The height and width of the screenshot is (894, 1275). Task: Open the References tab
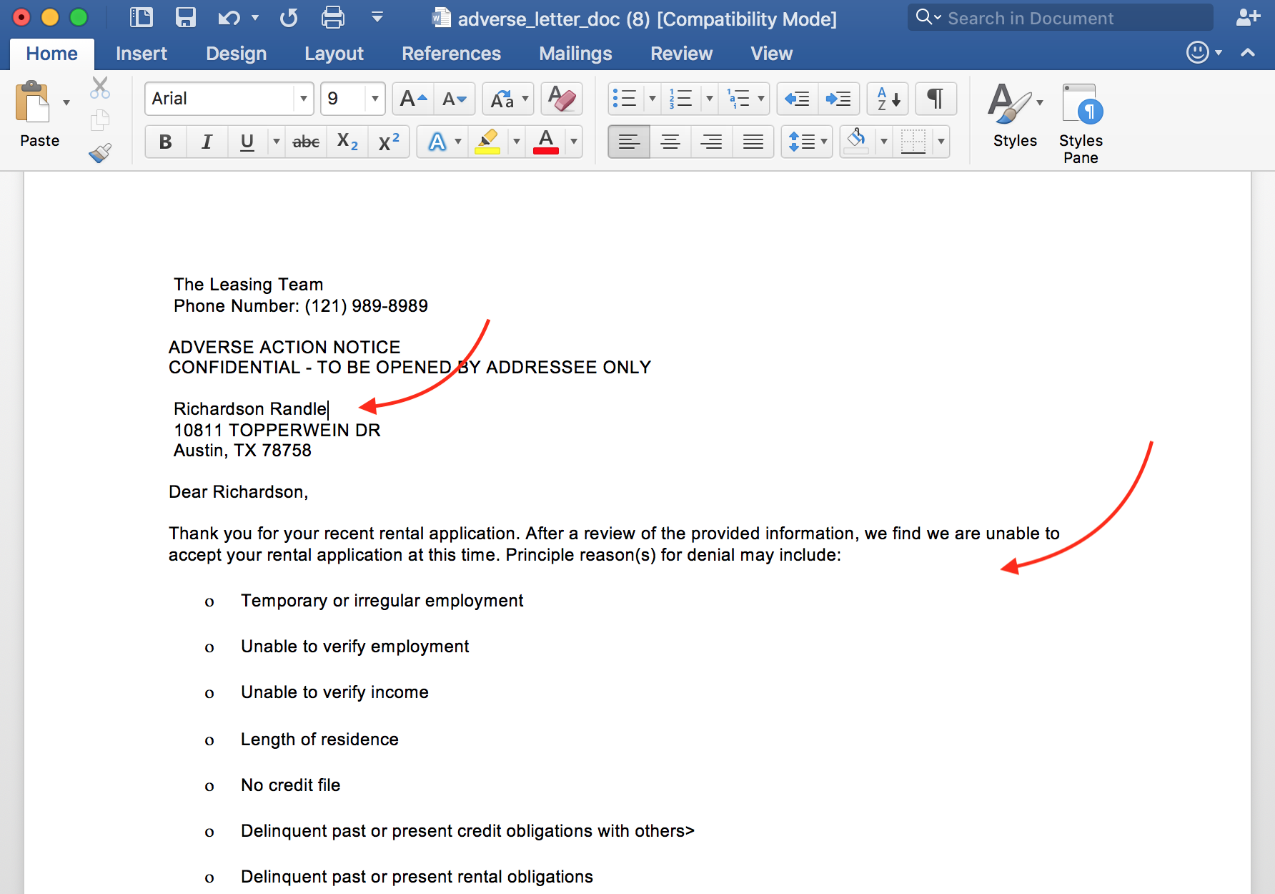coord(451,54)
